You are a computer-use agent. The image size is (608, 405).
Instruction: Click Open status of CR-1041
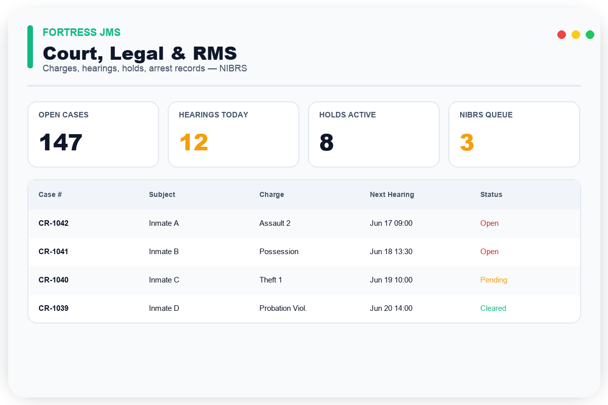489,252
